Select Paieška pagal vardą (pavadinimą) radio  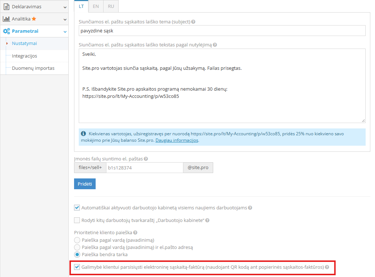pos(77,240)
